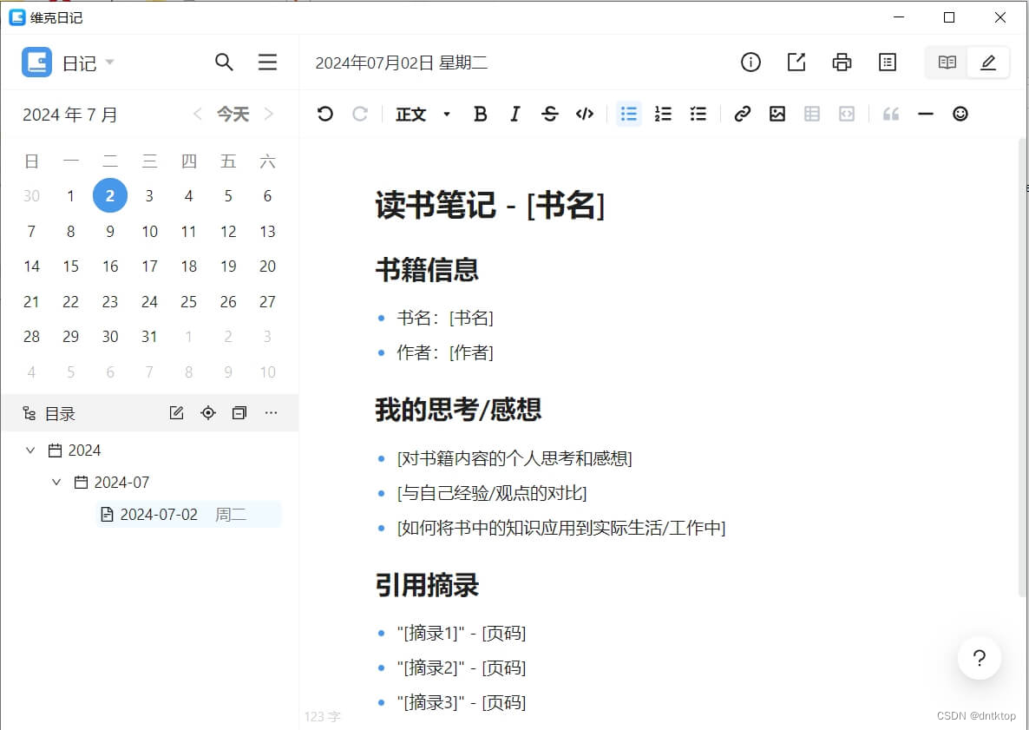1029x730 pixels.
Task: Click the 书名：[书名] bullet
Action: (x=445, y=319)
